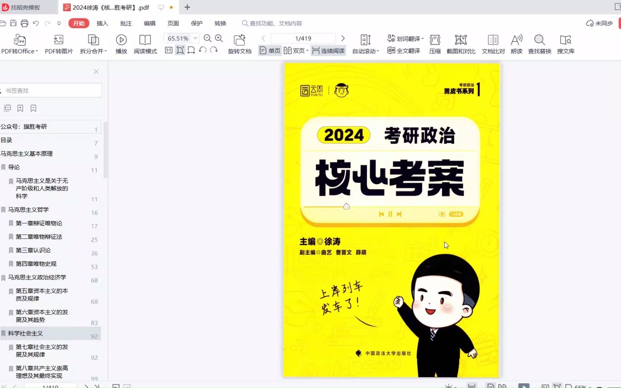Rotate view counterclockwise
This screenshot has height=388, width=621.
[x=203, y=50]
